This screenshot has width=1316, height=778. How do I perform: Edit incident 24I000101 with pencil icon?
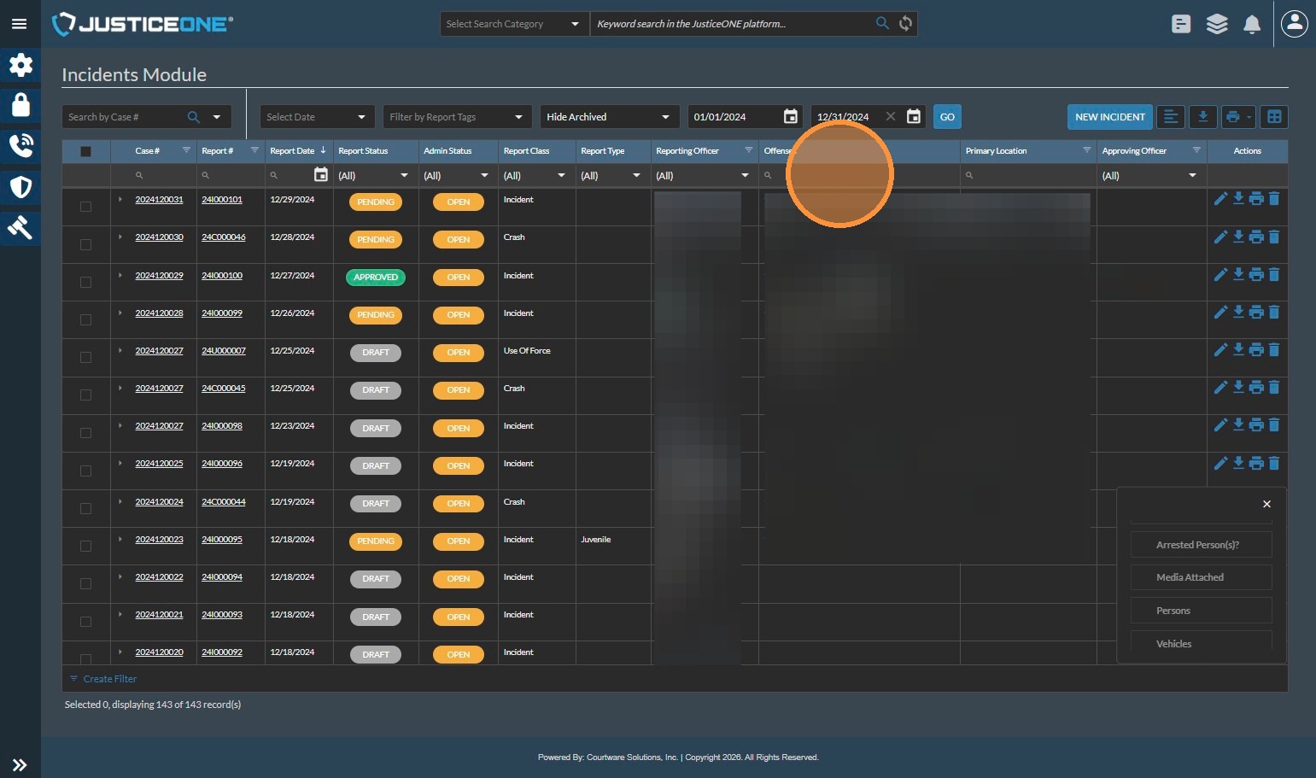click(1220, 199)
